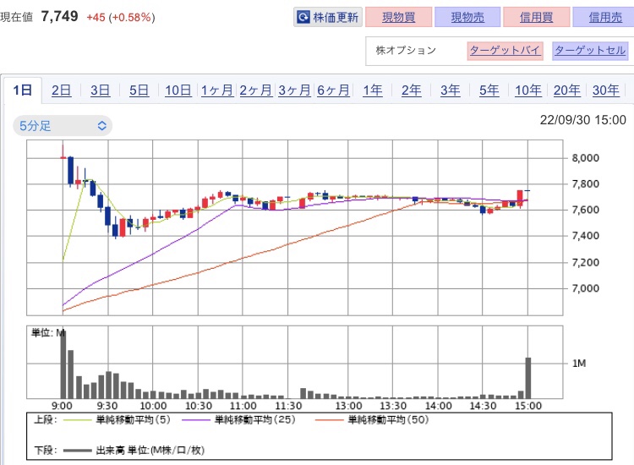Click the ターゲットバイ option link

coord(505,51)
